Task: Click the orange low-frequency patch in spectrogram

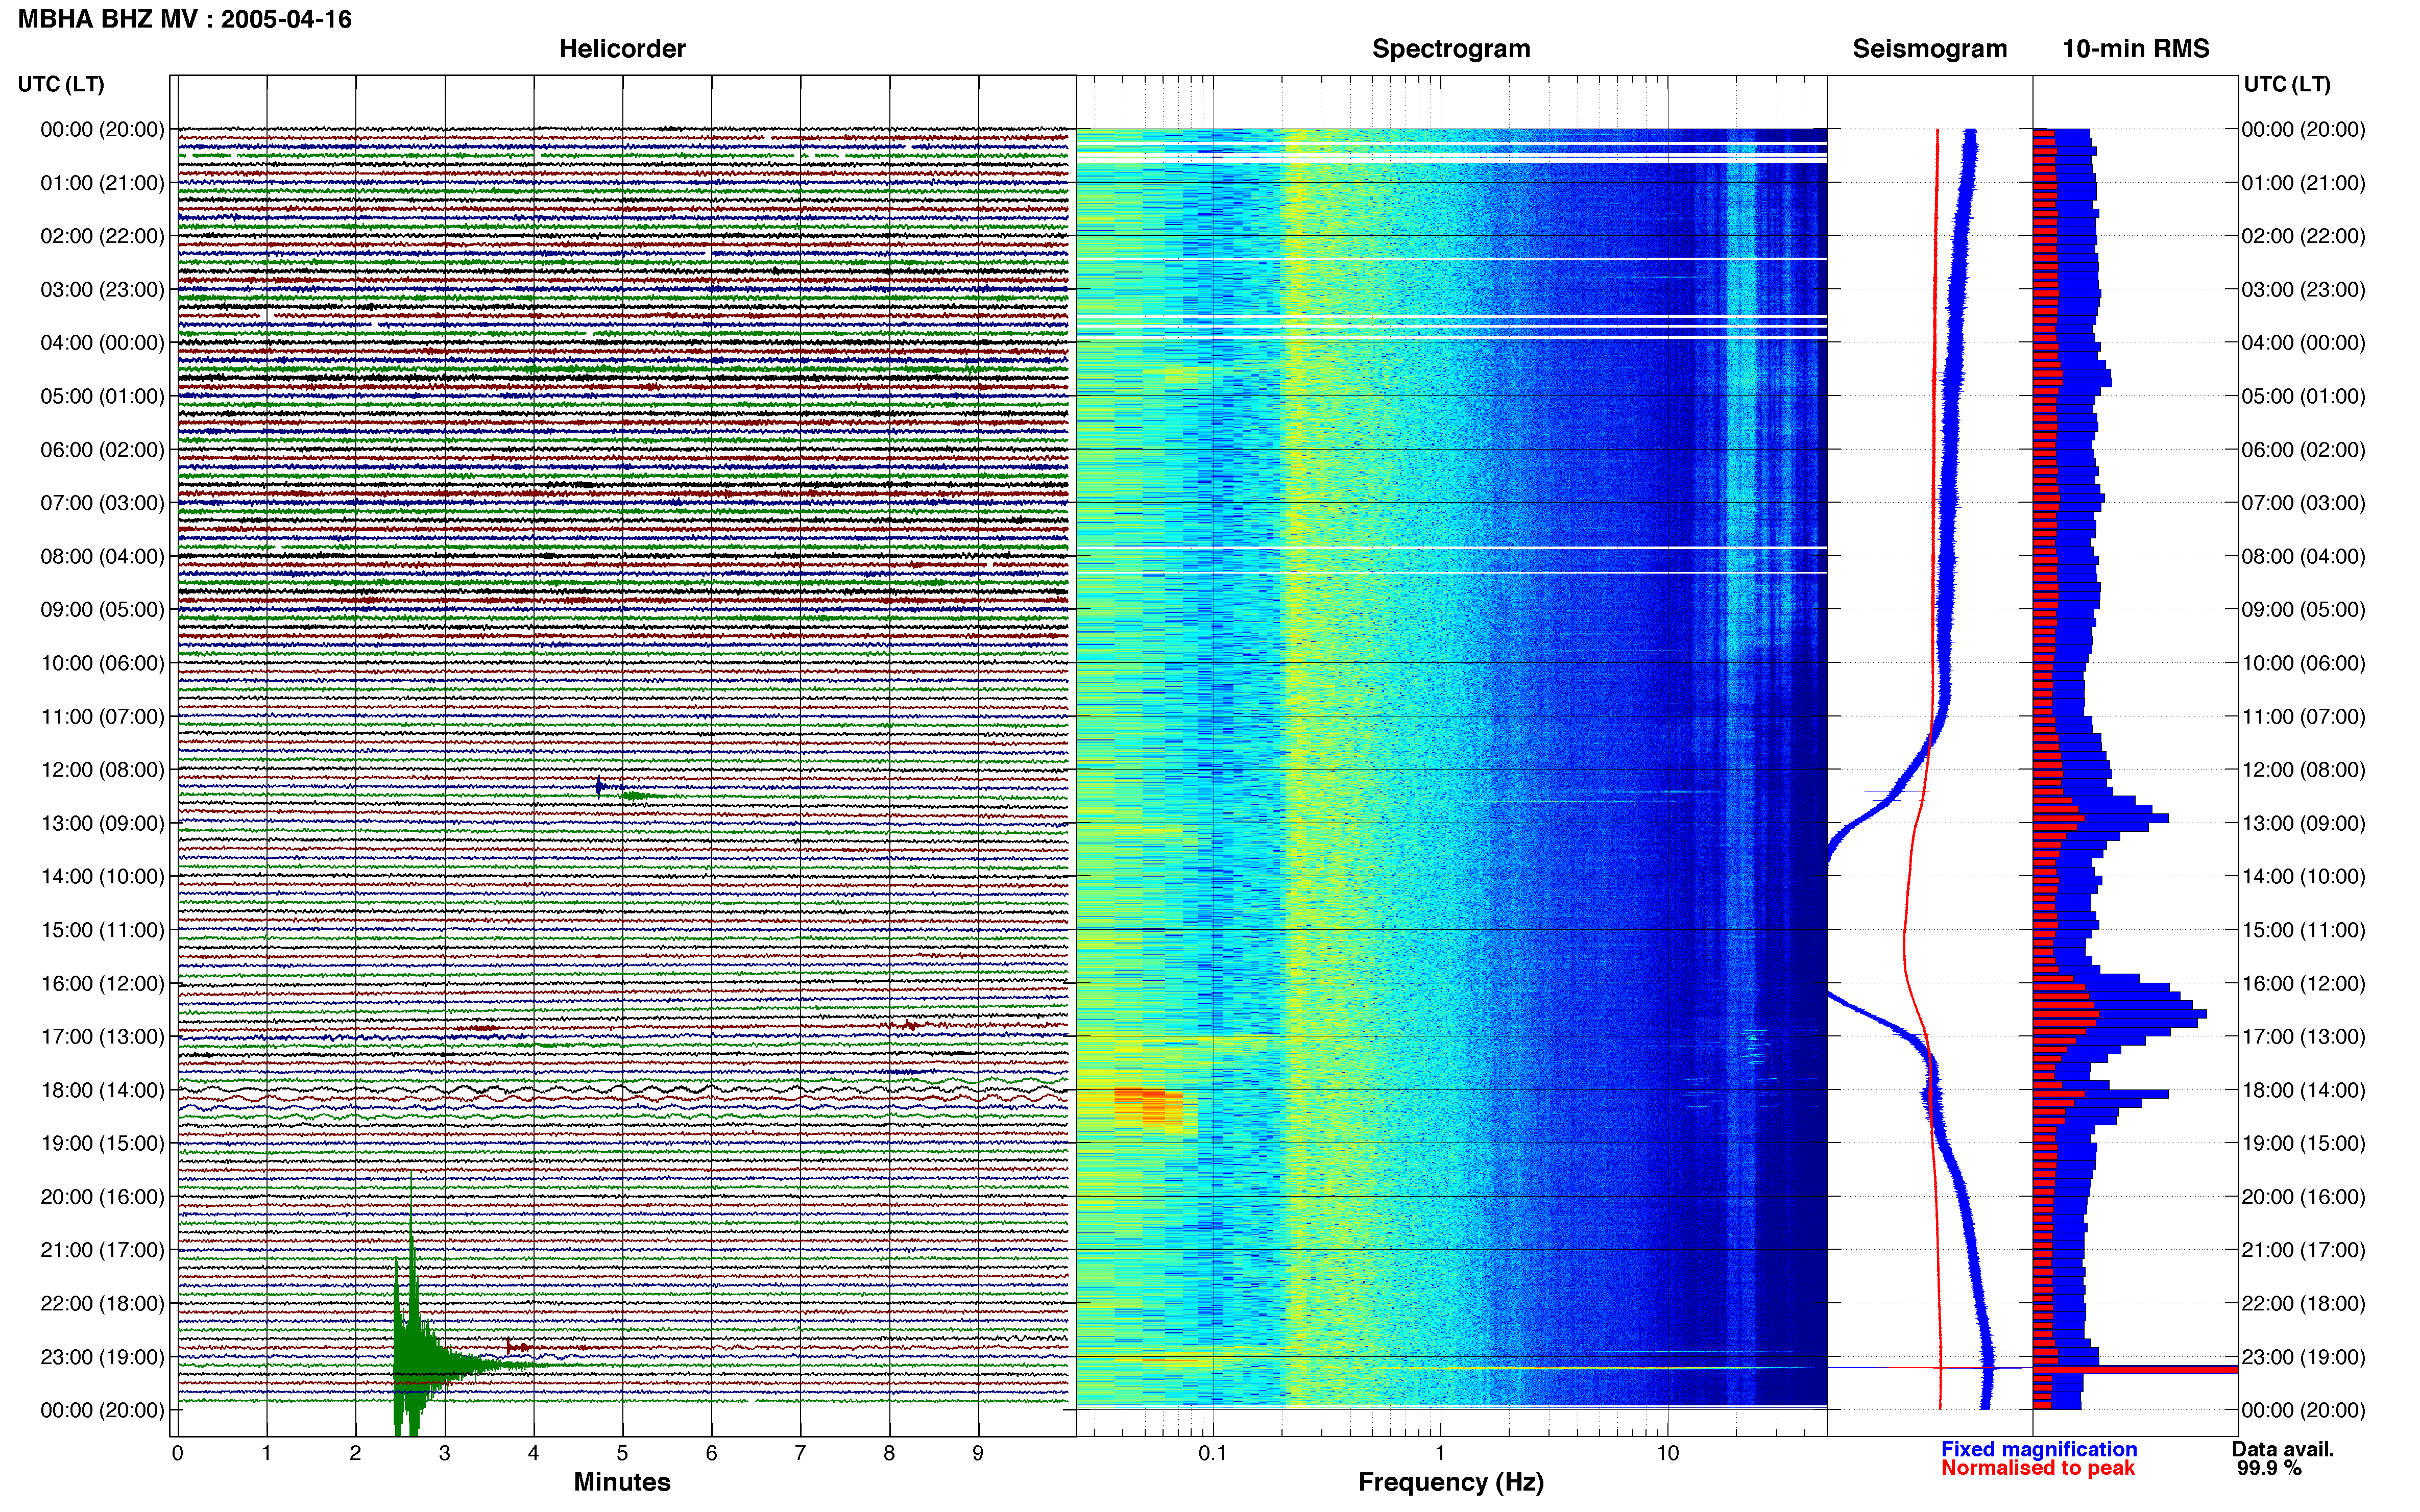Action: (1148, 1108)
